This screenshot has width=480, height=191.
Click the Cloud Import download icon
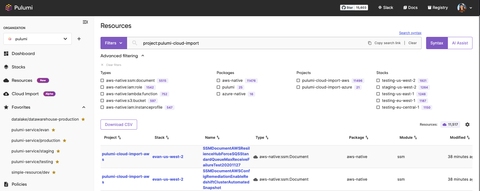click(x=6, y=94)
